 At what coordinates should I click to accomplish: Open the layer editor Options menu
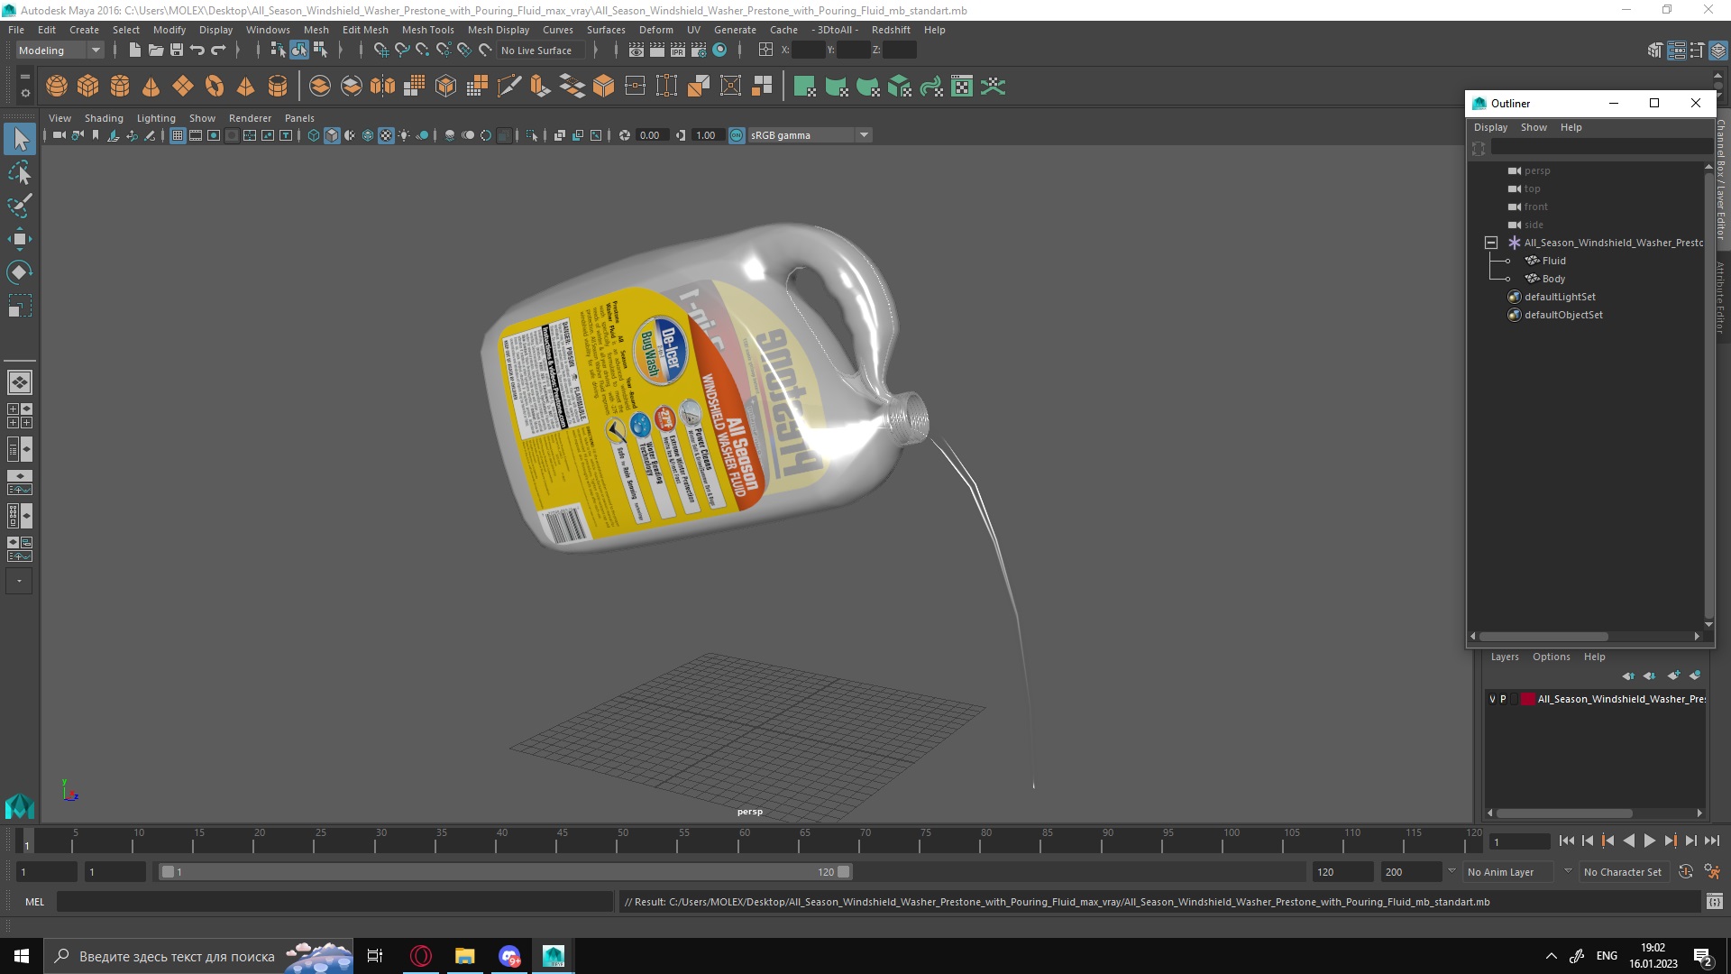1551,657
